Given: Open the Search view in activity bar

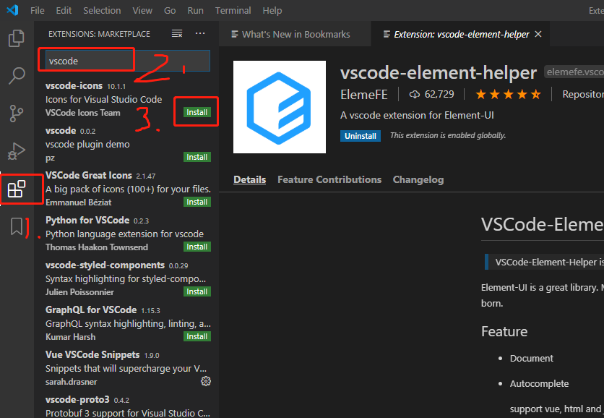Looking at the screenshot, I should pyautogui.click(x=16, y=76).
